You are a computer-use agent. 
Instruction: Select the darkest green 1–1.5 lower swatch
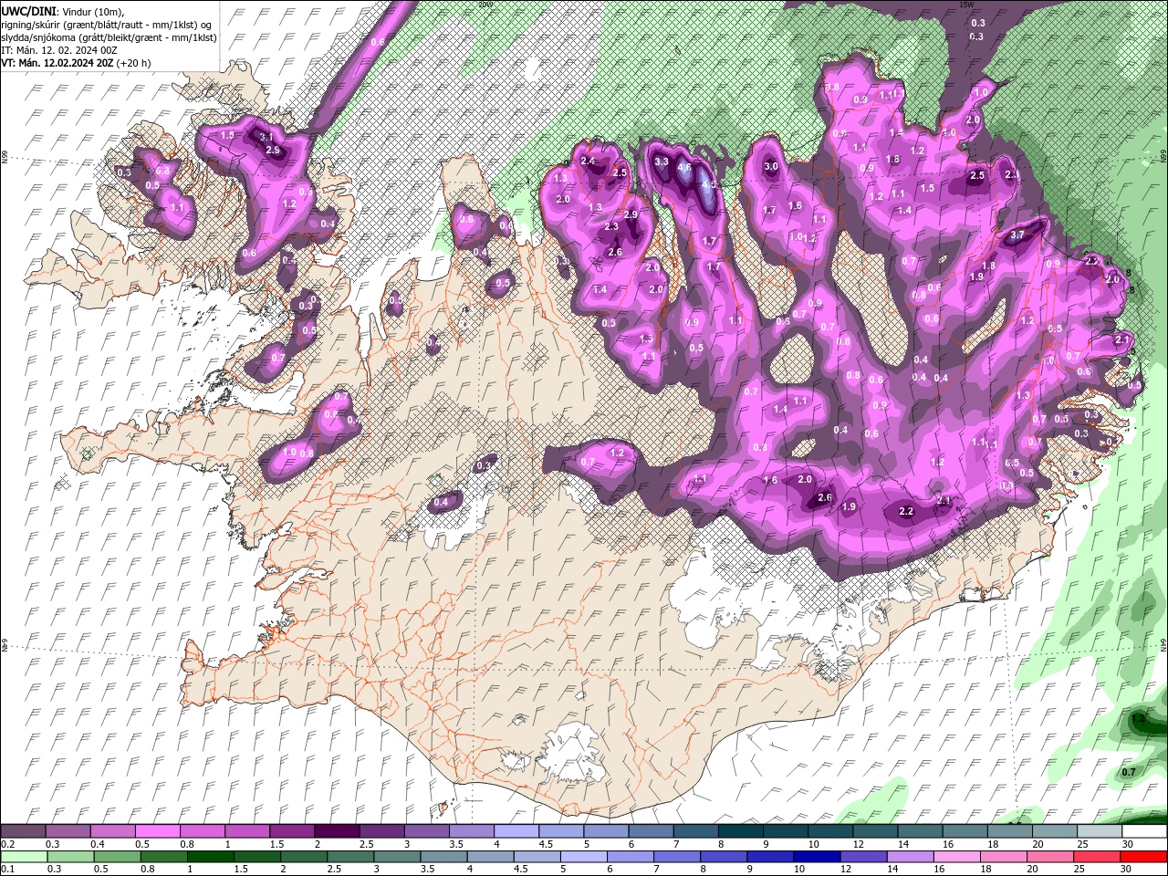tap(211, 857)
